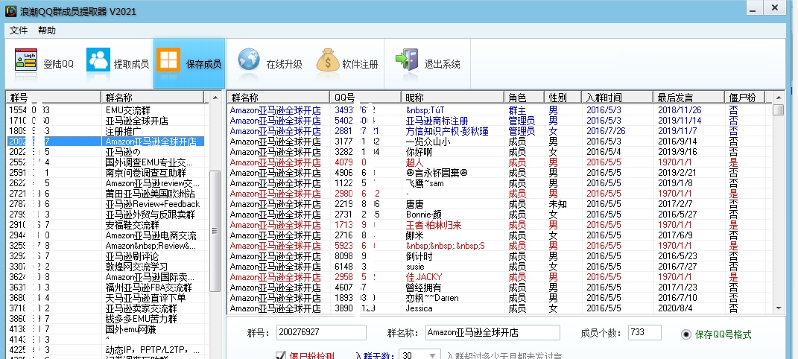This screenshot has width=798, height=359.
Task: Select the member row named Jessica
Action: pyautogui.click(x=419, y=308)
